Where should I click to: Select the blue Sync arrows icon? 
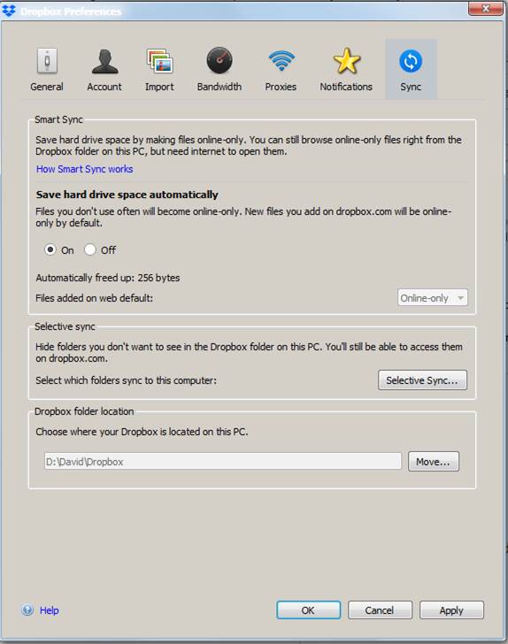tap(411, 61)
